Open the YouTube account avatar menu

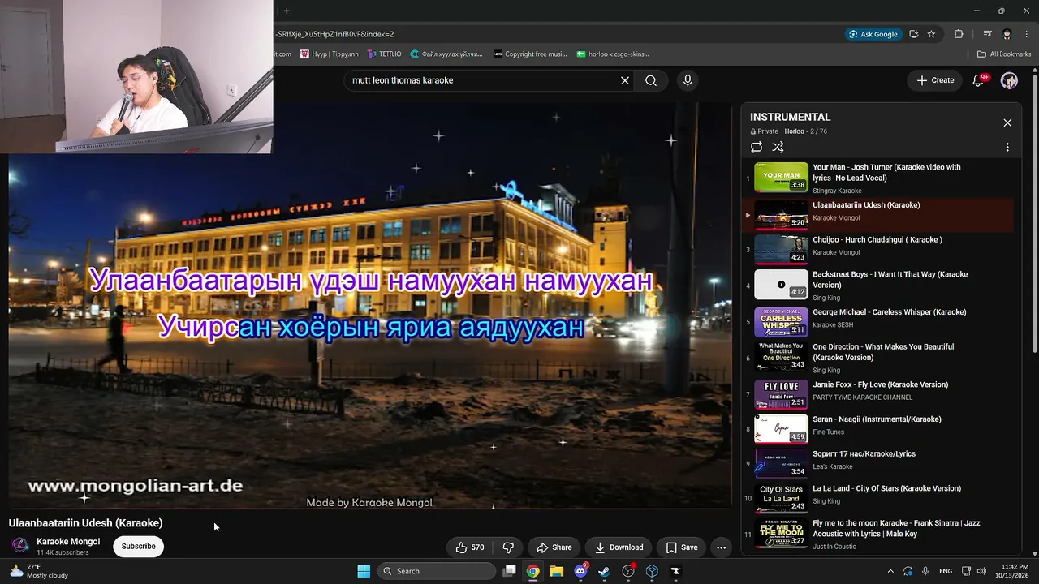(1009, 80)
